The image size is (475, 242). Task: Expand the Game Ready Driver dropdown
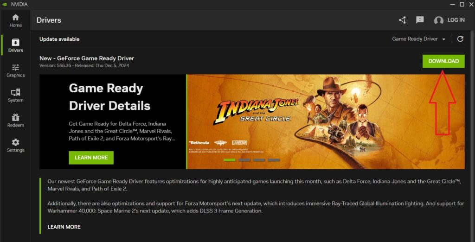pyautogui.click(x=419, y=39)
